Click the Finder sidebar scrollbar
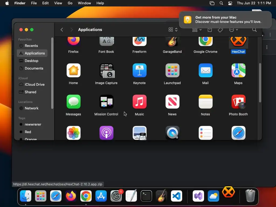The image size is (276, 207). click(x=52, y=73)
